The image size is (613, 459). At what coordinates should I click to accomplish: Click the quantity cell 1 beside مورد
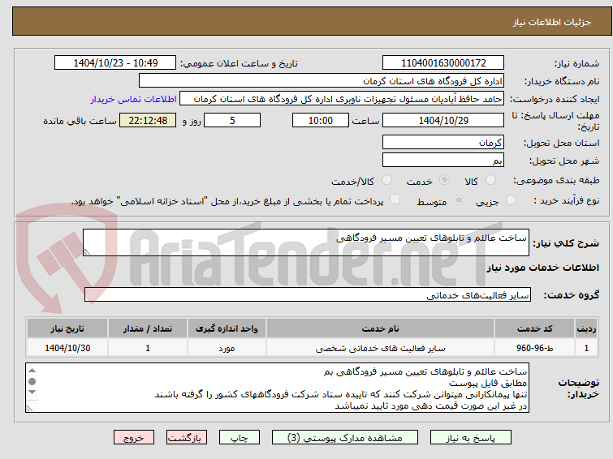[148, 348]
